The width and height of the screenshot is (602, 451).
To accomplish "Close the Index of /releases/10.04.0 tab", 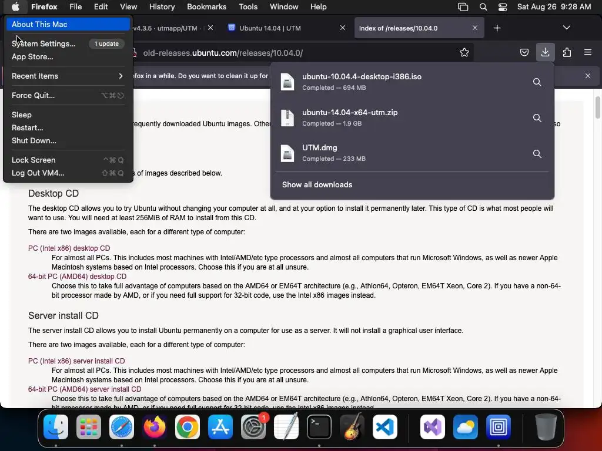I will [x=475, y=28].
